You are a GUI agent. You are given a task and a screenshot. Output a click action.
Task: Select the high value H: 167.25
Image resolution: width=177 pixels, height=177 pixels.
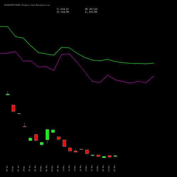pyautogui.click(x=91, y=9)
